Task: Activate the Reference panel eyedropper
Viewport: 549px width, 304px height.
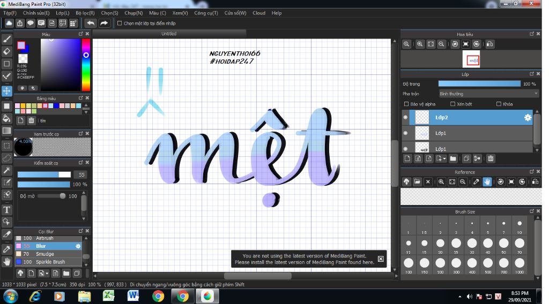Action: coord(476,181)
